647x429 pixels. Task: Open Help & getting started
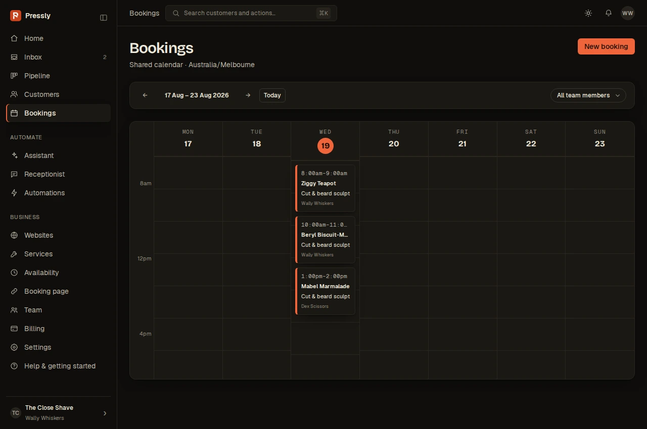(x=58, y=366)
